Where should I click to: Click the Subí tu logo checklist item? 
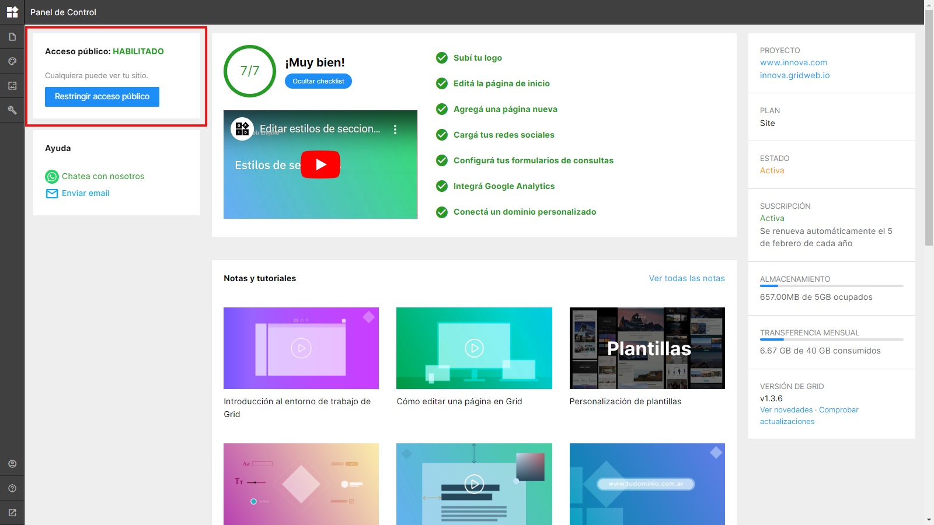coord(478,58)
